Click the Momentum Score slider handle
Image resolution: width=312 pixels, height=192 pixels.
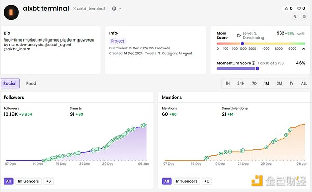[x=257, y=68]
